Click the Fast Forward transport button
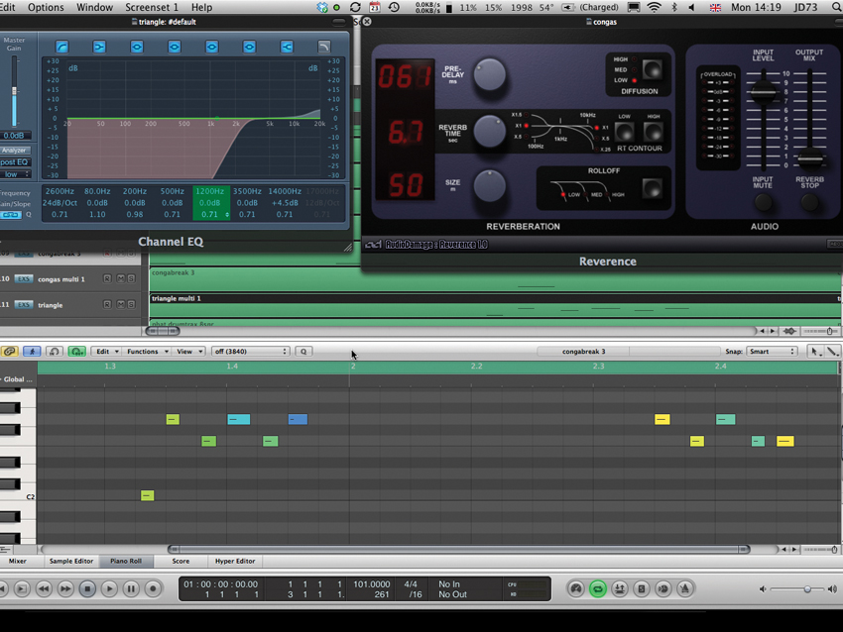The height and width of the screenshot is (632, 843). tap(65, 589)
